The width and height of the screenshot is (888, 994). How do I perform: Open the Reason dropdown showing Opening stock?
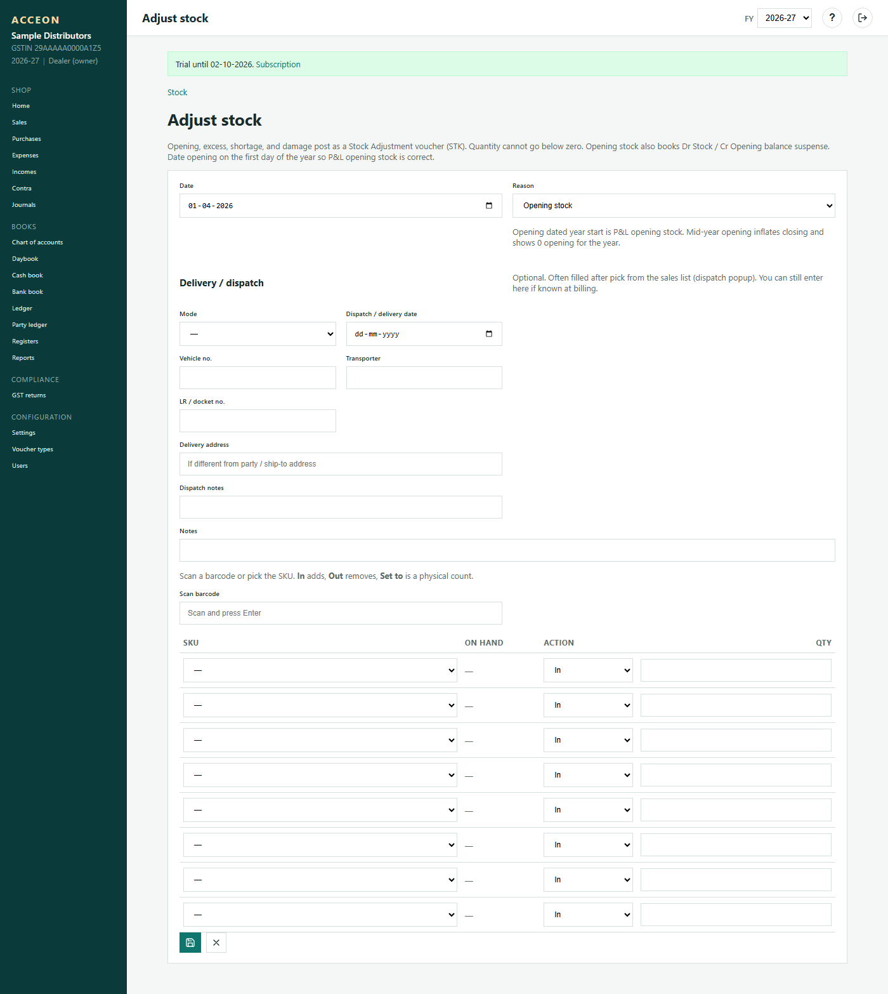click(674, 206)
